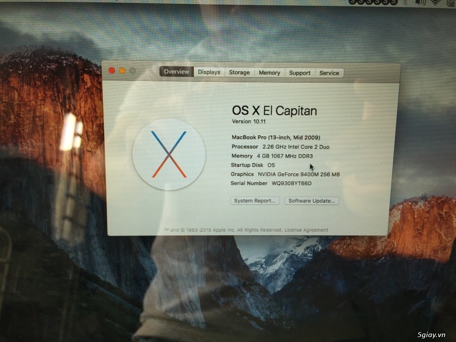Open the Service tab
The image size is (456, 342).
(329, 73)
